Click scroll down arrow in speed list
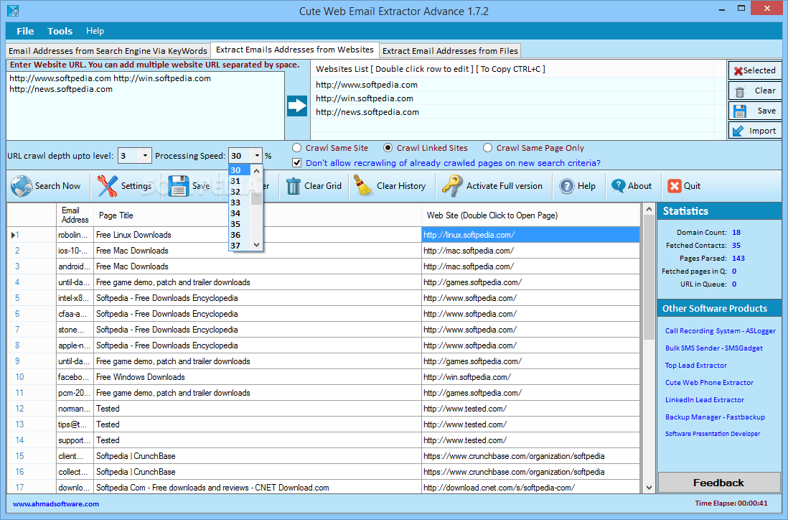Viewport: 788px width, 520px height. pos(257,245)
